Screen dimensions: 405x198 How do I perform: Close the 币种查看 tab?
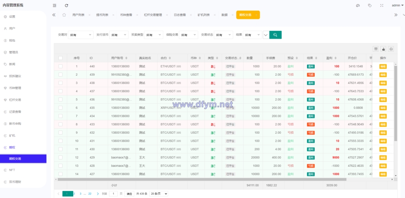(x=137, y=15)
